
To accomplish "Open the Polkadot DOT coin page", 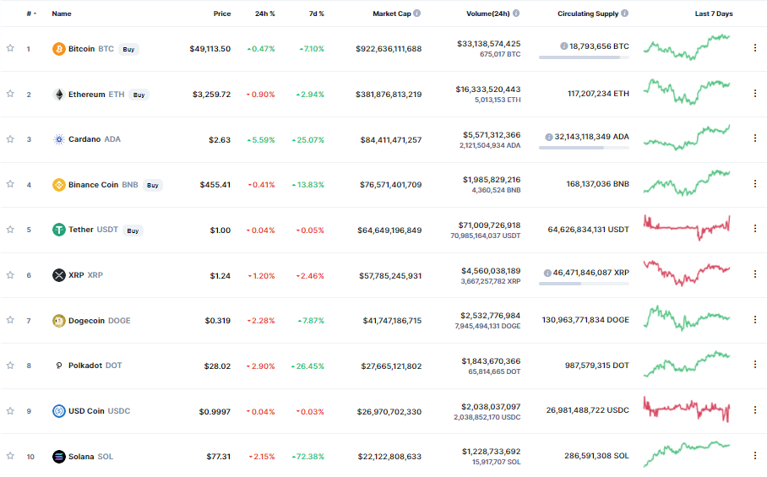I will click(x=95, y=366).
